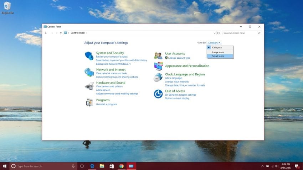The width and height of the screenshot is (303, 170).
Task: Click the Search Control Panel field
Action: click(x=242, y=33)
